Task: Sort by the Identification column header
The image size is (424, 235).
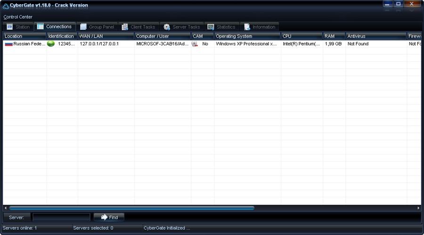Action: click(62, 36)
